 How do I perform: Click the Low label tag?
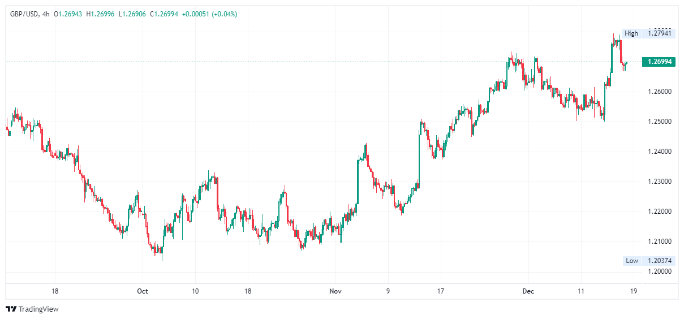pyautogui.click(x=632, y=261)
